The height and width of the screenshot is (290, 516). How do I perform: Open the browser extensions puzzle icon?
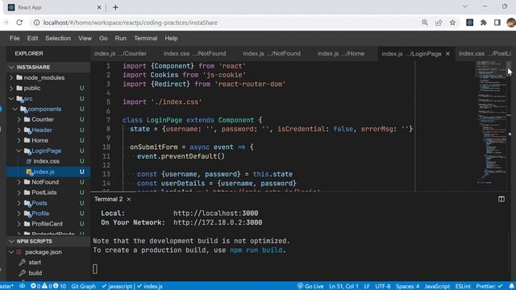coord(484,23)
